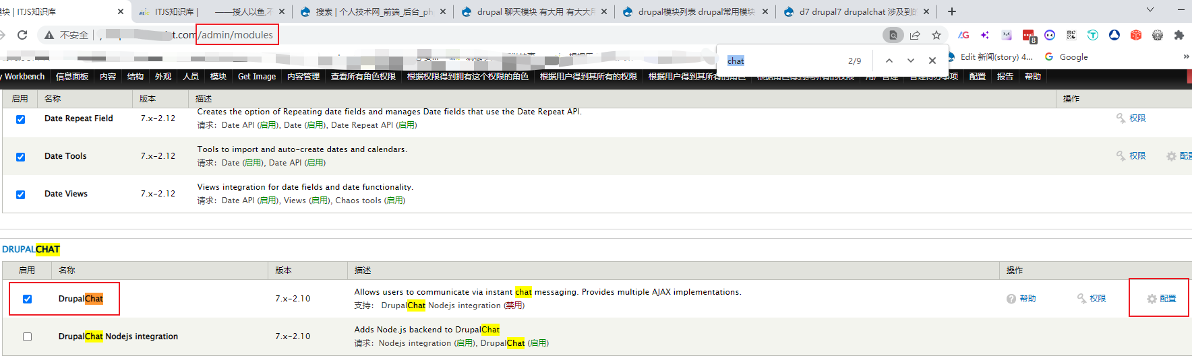Image resolution: width=1192 pixels, height=362 pixels.
Task: Close the find bar
Action: (932, 61)
